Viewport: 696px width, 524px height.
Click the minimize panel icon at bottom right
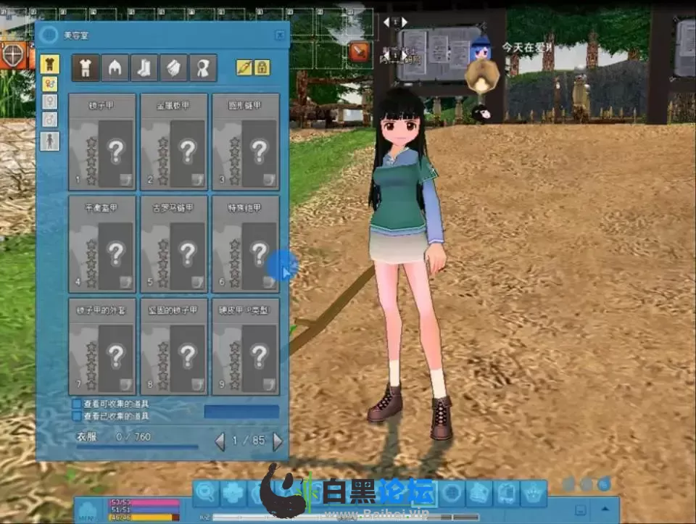point(580,510)
